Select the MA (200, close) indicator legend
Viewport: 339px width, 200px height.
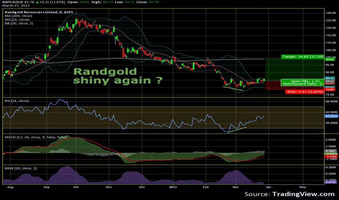tap(19, 16)
